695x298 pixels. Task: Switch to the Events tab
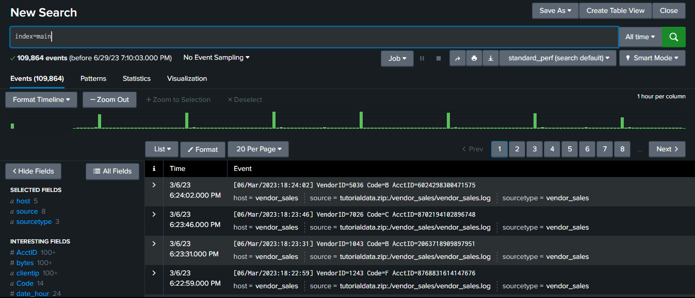37,79
